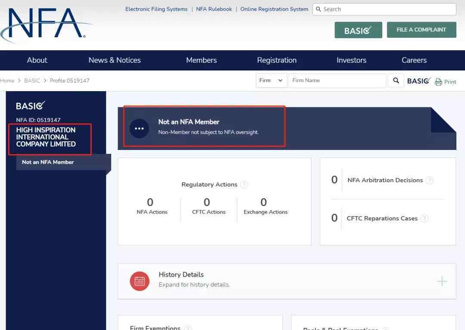Open the News & Notices menu
This screenshot has width=465, height=330.
(x=115, y=60)
